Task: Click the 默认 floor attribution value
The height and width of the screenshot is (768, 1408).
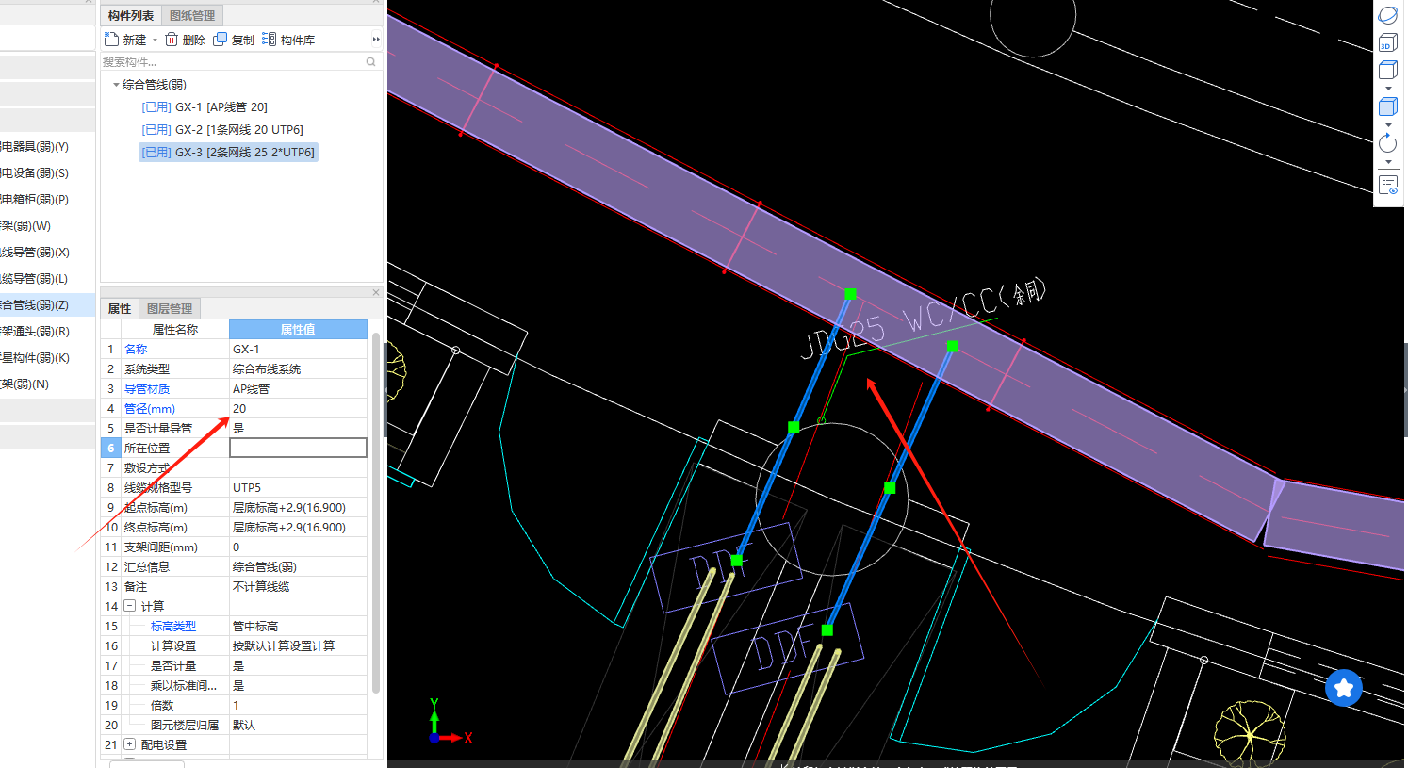Action: point(298,725)
